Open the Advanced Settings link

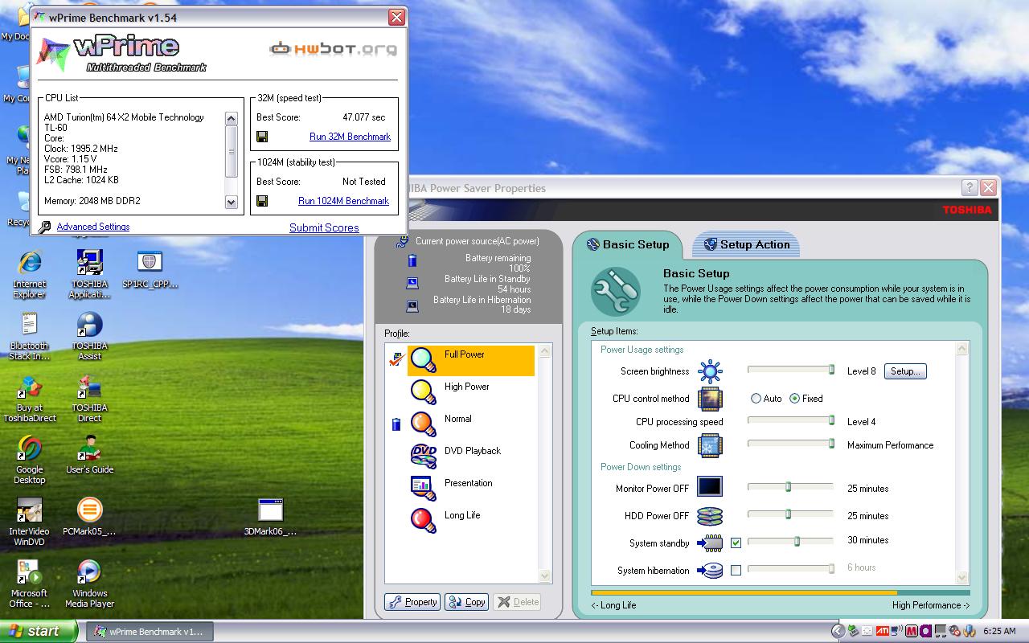tap(93, 227)
